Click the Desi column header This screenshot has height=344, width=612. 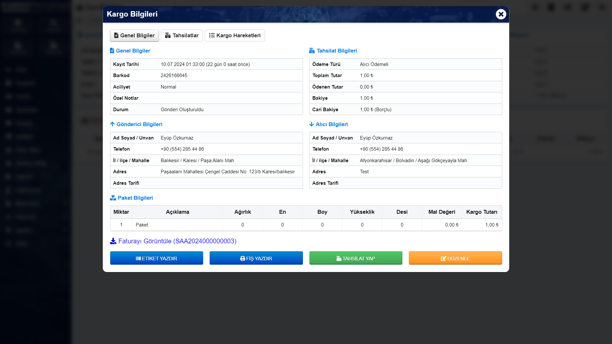click(402, 212)
